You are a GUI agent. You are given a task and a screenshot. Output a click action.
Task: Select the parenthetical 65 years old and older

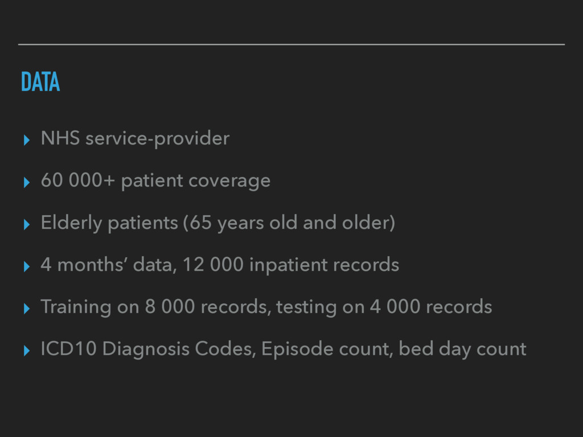[289, 223]
